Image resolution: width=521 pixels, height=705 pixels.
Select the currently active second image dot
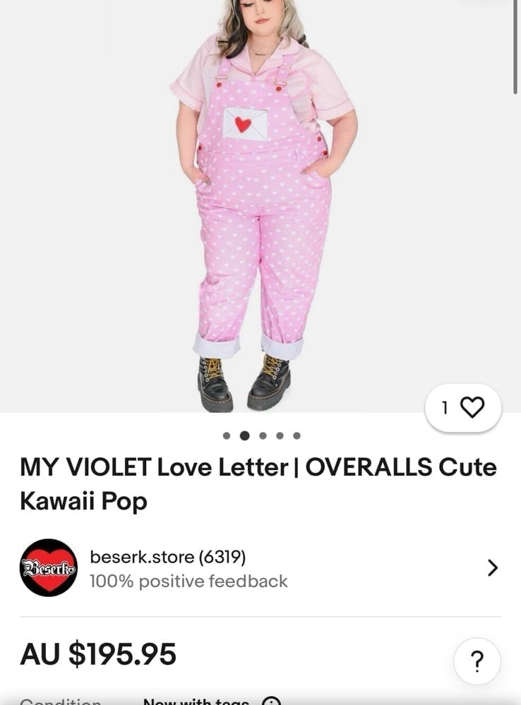point(244,435)
